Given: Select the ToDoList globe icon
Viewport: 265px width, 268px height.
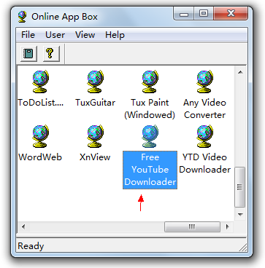Looking at the screenshot, I should [x=40, y=82].
